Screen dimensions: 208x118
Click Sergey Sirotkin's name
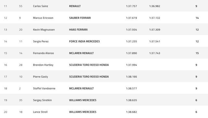(x=43, y=100)
